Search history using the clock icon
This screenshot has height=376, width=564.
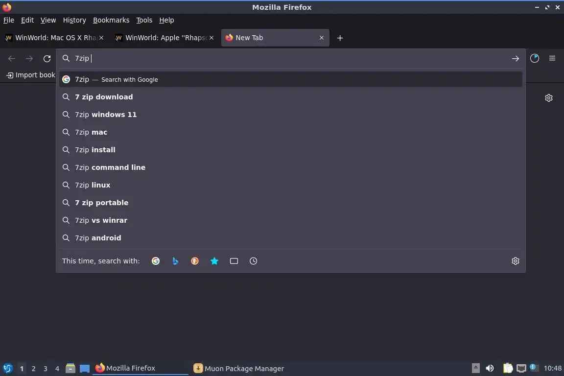(x=253, y=261)
